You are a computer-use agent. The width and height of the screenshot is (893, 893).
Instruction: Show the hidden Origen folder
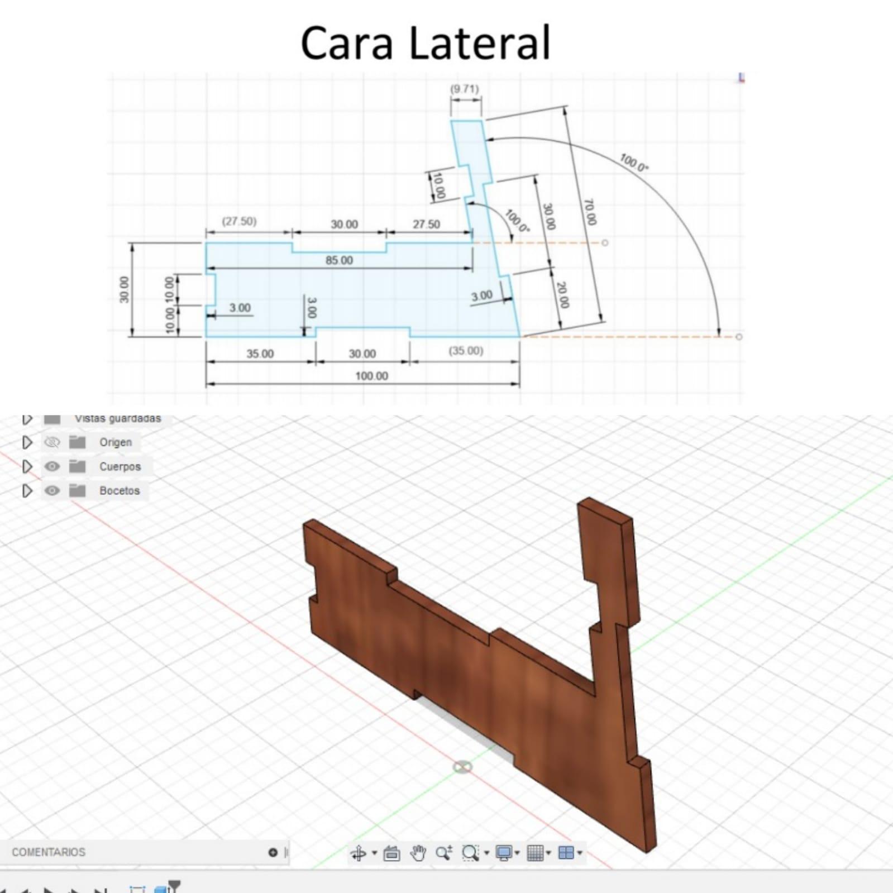point(52,442)
